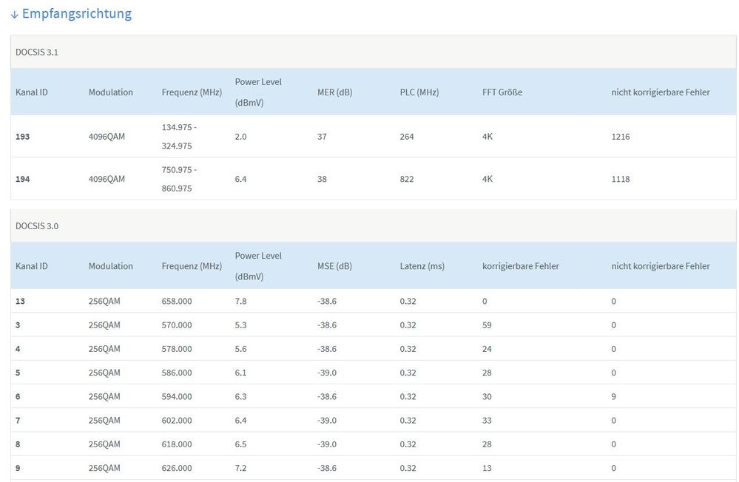Screen dimensions: 739x482
Task: Select correctable error count 33
Action: point(487,421)
